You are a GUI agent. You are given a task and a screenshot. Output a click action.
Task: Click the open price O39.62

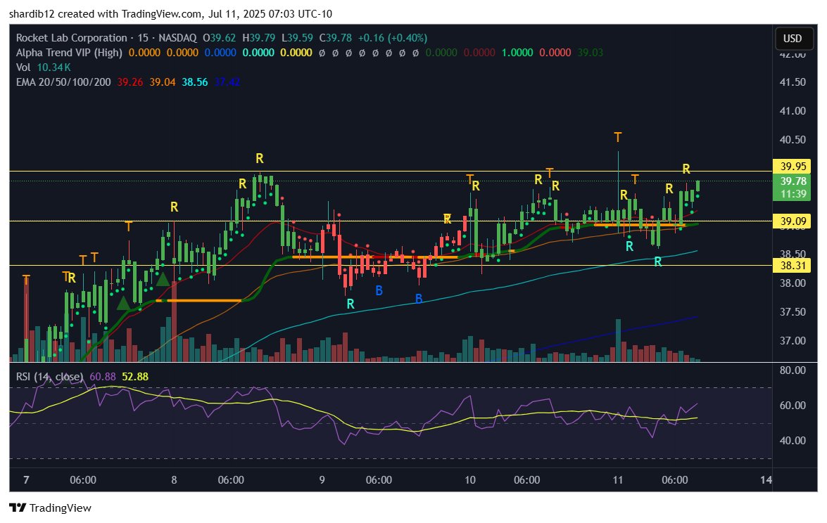coord(220,38)
